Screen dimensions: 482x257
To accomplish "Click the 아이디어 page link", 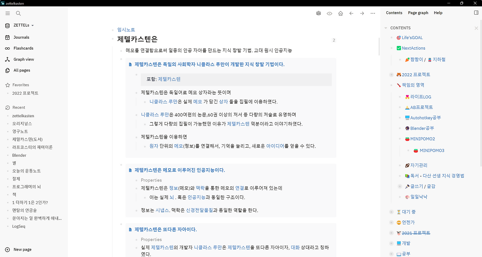I will pyautogui.click(x=275, y=146).
